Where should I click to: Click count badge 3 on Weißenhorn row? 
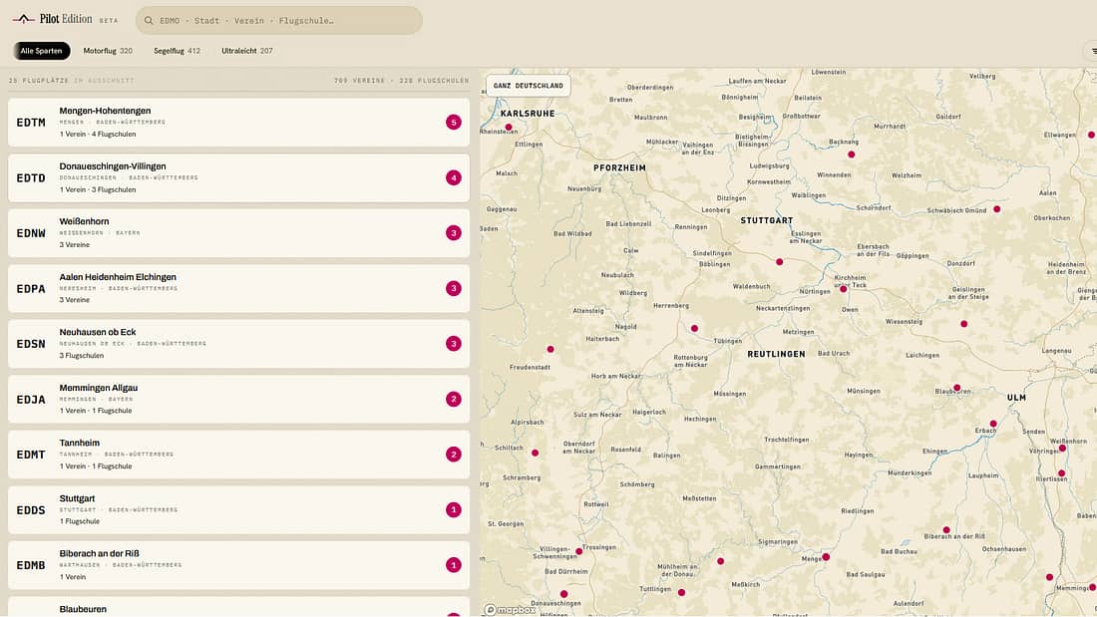pos(454,233)
